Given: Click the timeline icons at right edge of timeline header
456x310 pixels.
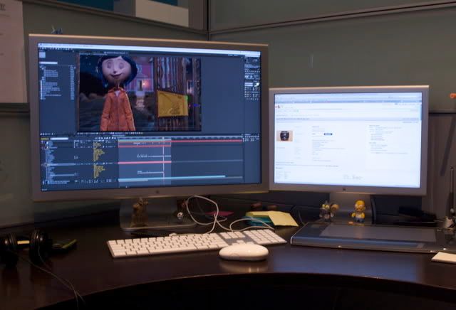Looking at the screenshot, I should [250, 138].
